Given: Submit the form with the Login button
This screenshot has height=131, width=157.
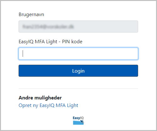Looking at the screenshot, I should click(78, 71).
